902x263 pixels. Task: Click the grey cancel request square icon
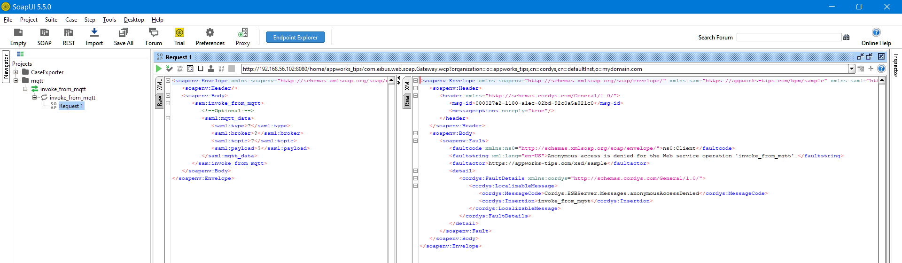coord(232,69)
